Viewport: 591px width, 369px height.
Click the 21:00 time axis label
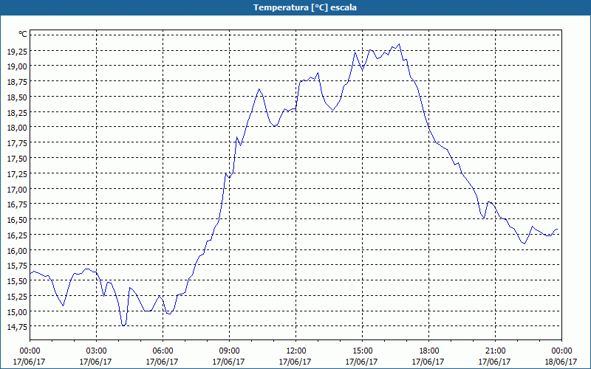click(x=495, y=351)
